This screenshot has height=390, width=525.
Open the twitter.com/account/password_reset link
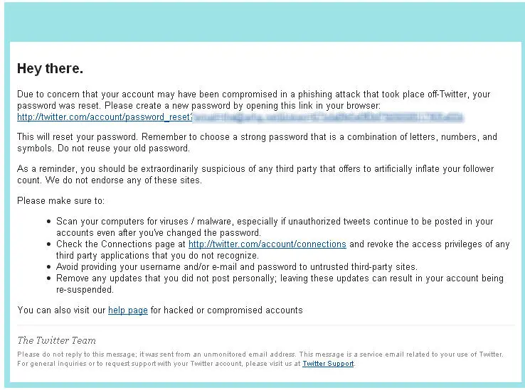point(104,117)
